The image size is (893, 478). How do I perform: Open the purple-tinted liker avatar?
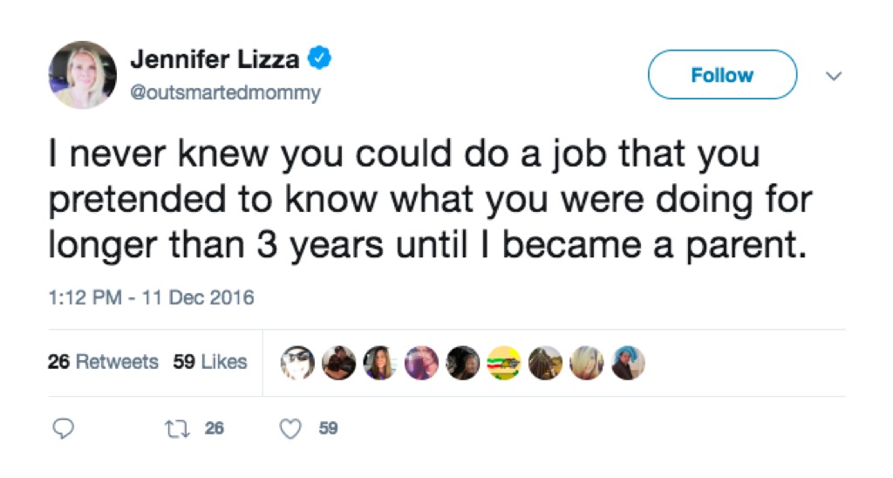pos(421,362)
